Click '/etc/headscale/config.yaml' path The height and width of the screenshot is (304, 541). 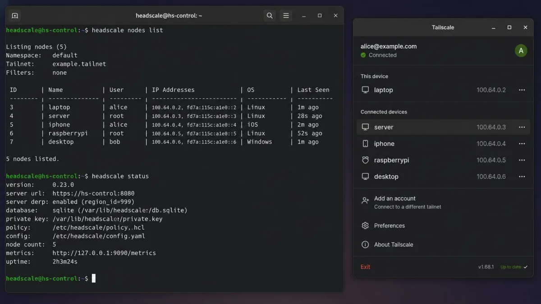point(99,236)
